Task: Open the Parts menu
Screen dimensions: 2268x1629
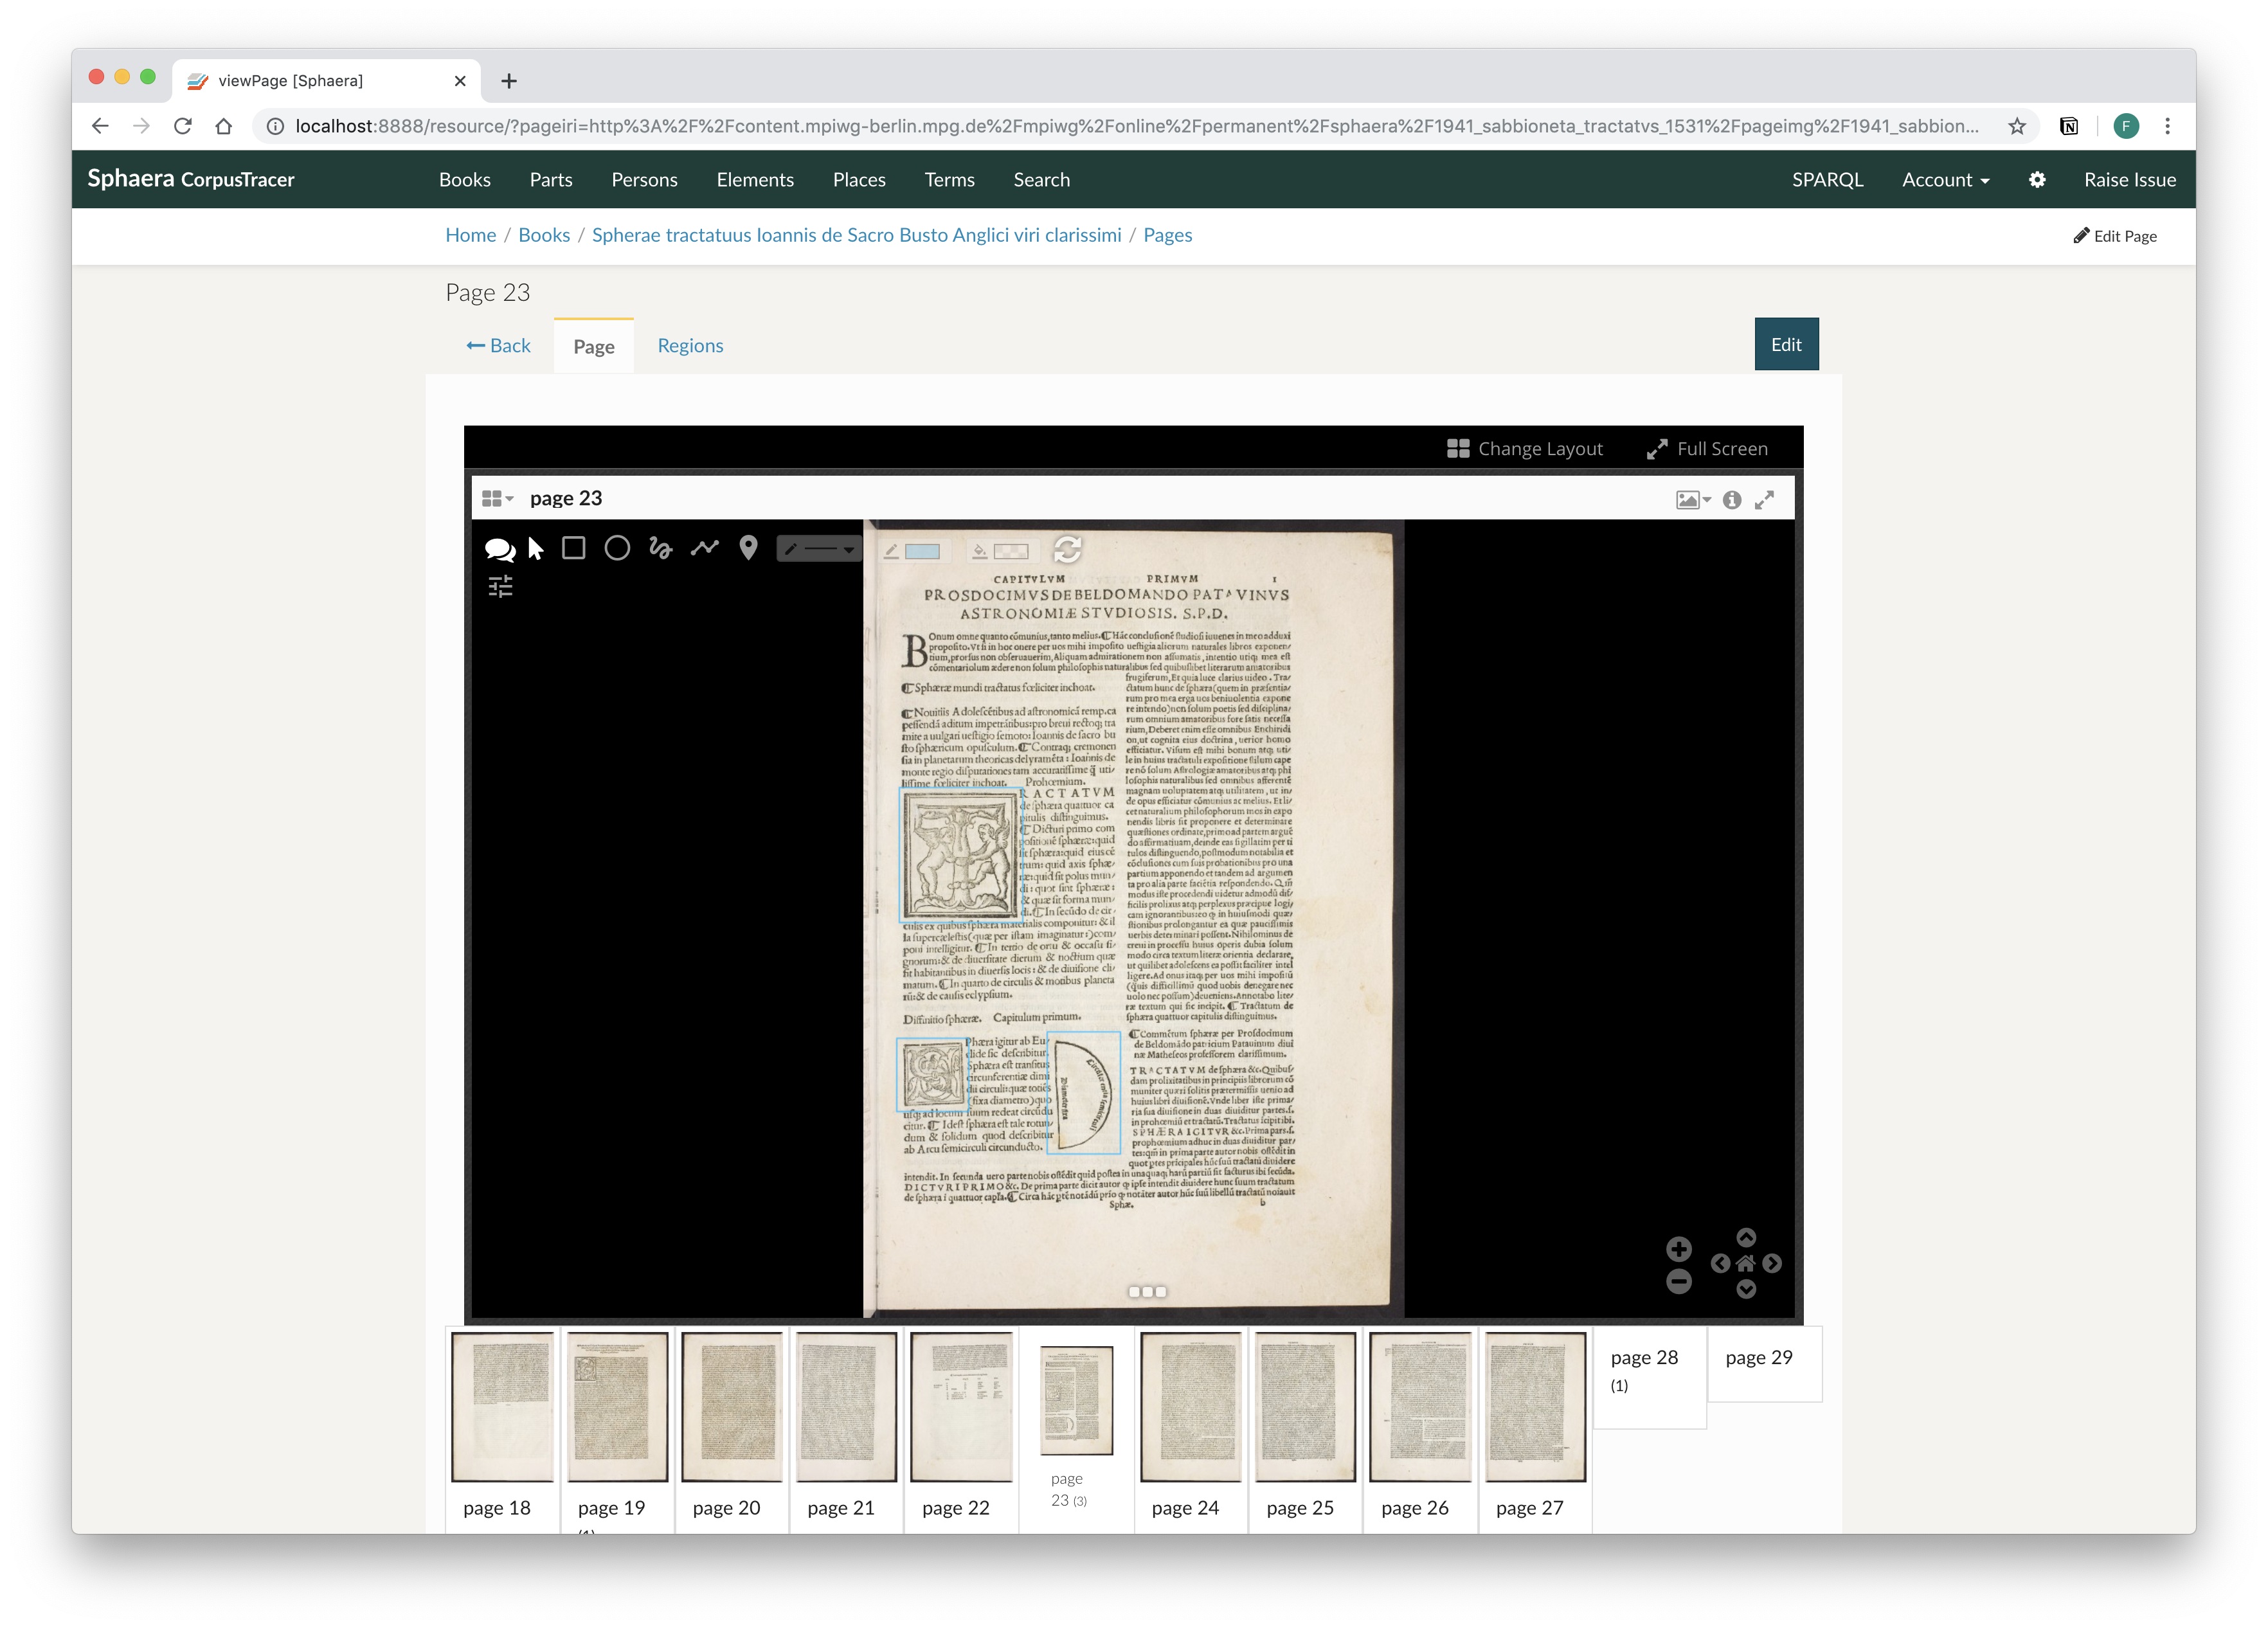Action: pos(551,179)
